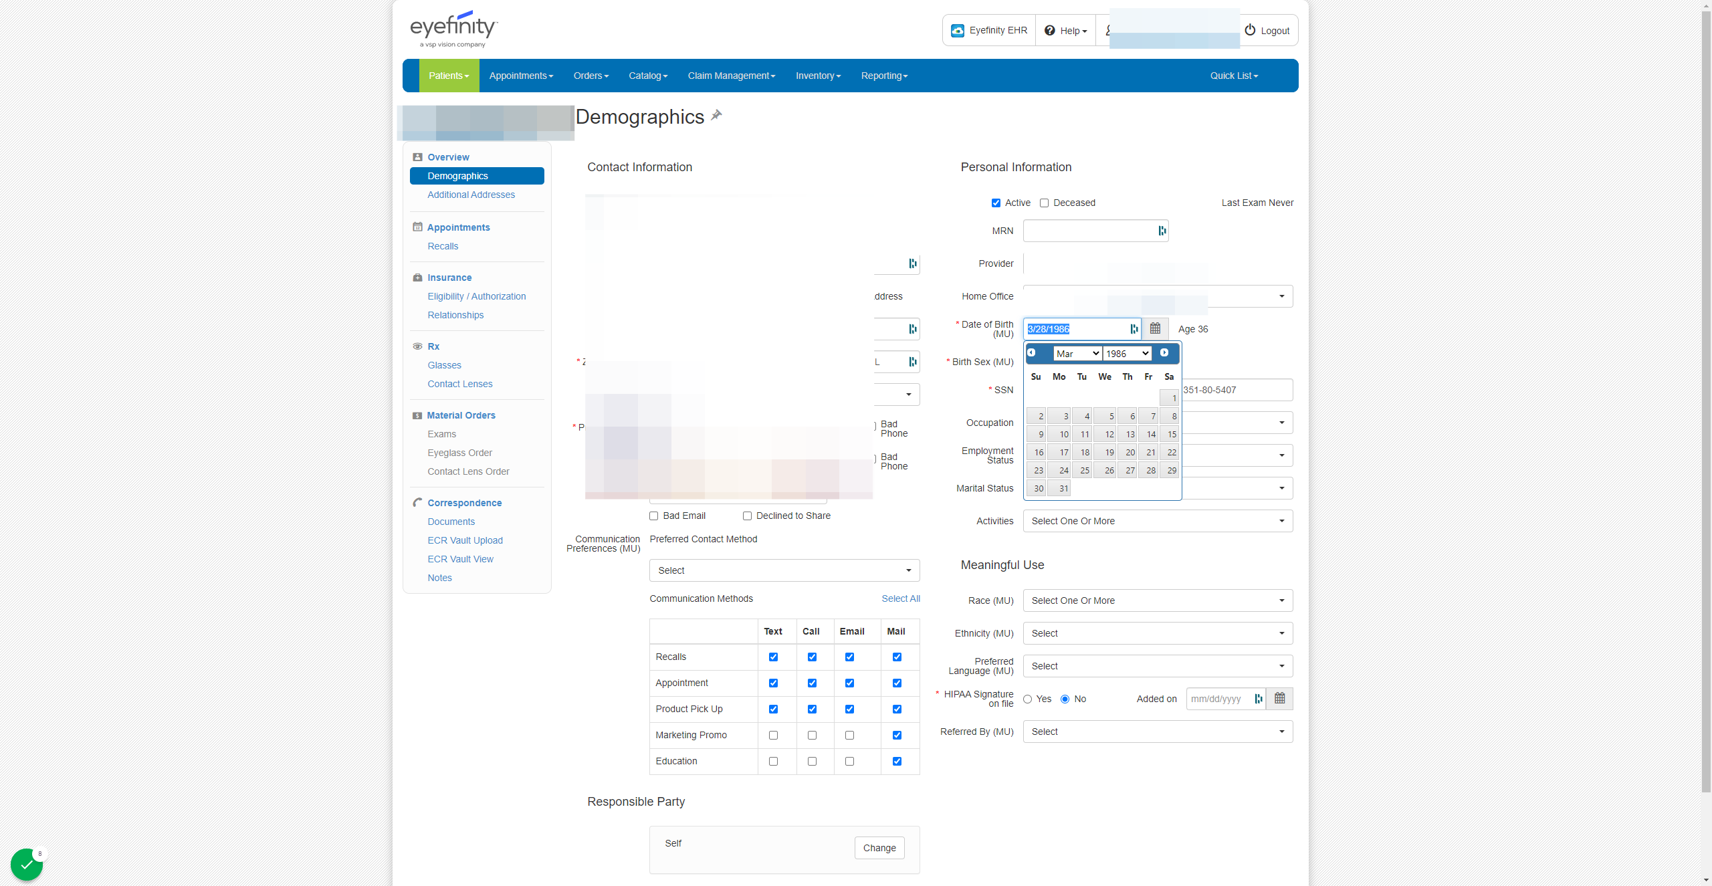Click the page vertical scrollbar

[1706, 401]
